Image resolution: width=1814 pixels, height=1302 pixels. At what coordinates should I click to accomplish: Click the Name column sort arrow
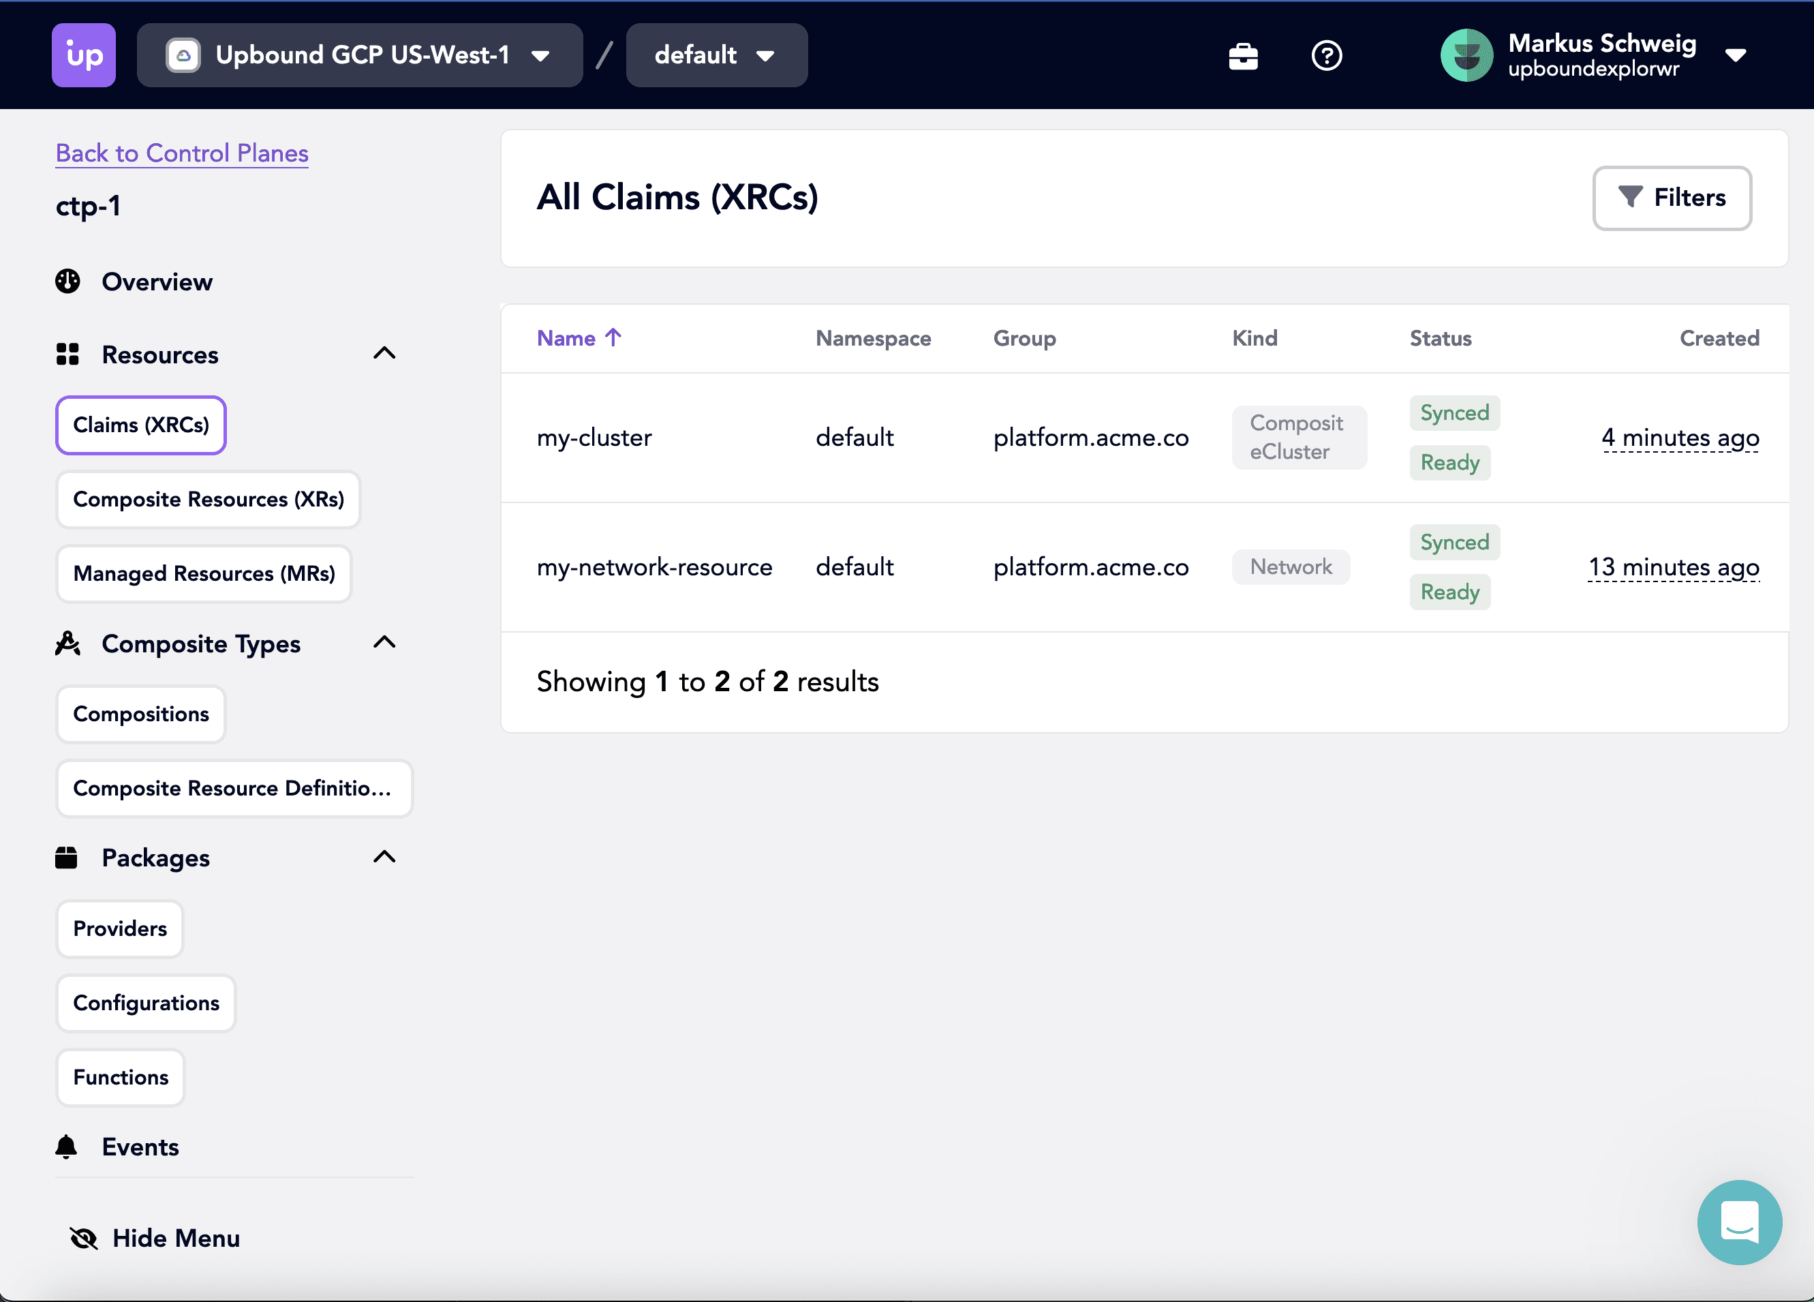pyautogui.click(x=613, y=337)
